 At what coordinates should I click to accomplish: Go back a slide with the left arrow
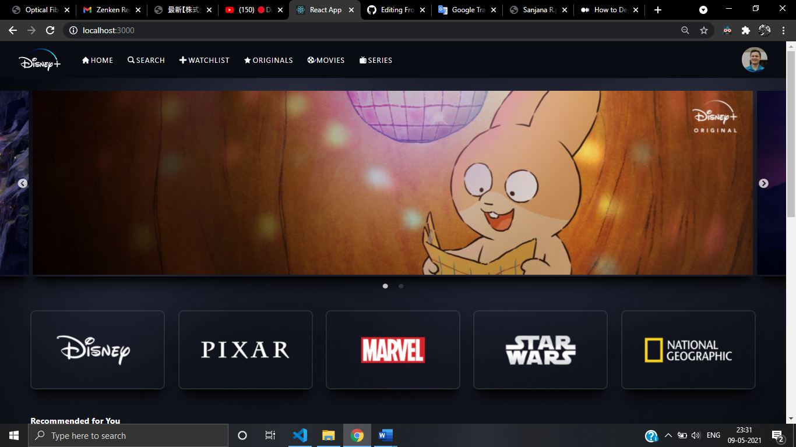point(22,183)
